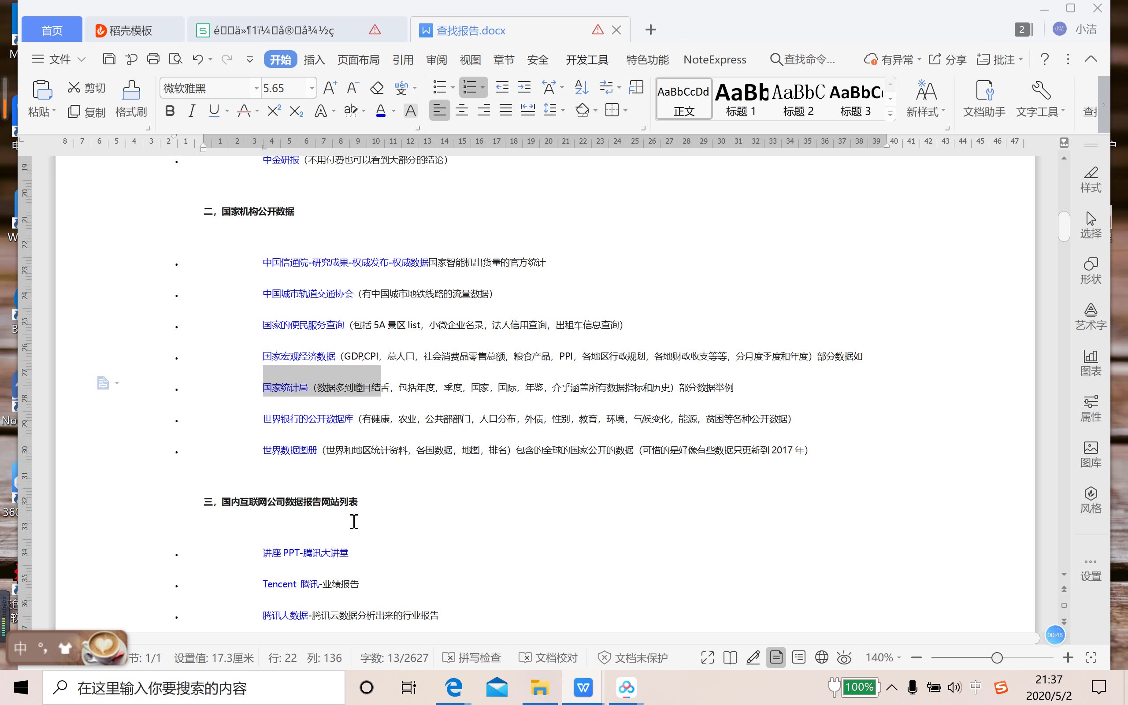
Task: Open the 腾讯大数据 hyperlink
Action: point(285,616)
